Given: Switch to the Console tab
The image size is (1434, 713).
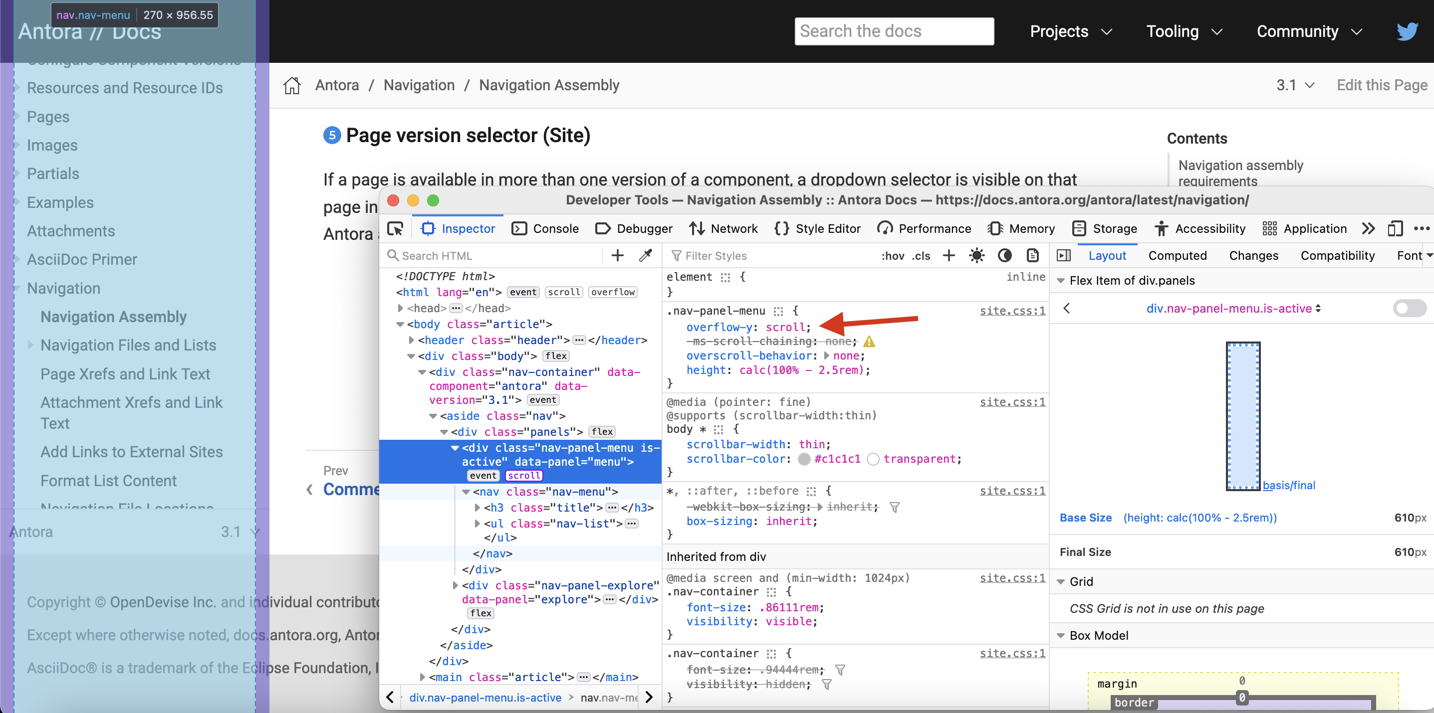Looking at the screenshot, I should tap(545, 228).
